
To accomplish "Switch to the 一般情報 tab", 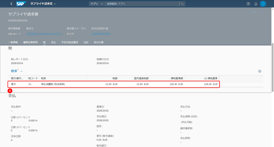I will click(x=13, y=42).
